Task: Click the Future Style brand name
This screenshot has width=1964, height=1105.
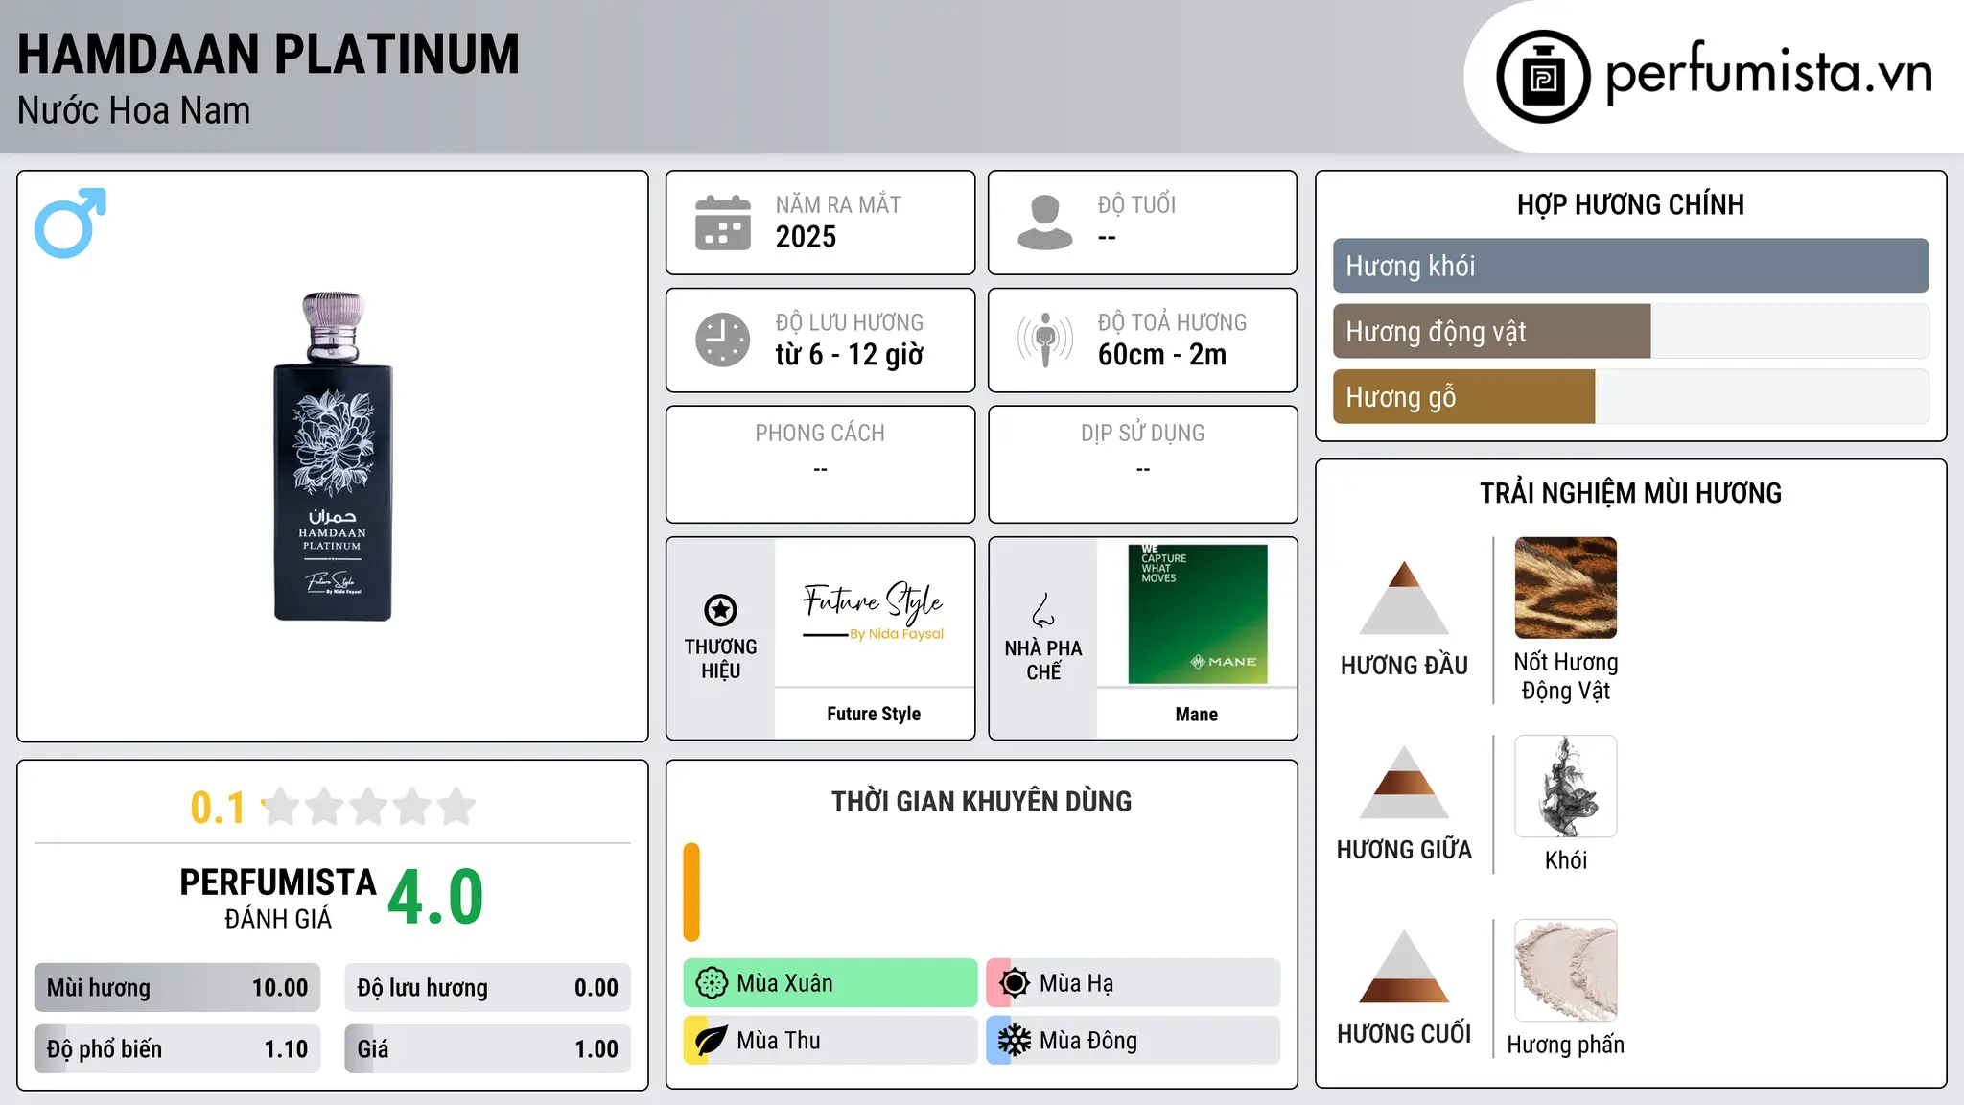Action: (874, 714)
